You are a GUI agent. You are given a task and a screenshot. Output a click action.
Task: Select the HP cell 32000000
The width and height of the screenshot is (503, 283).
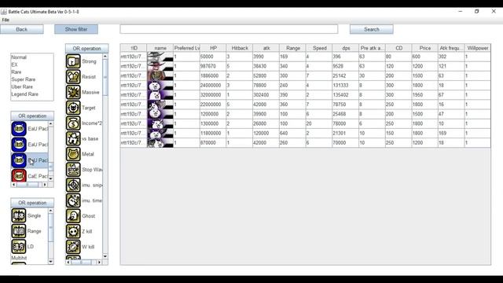point(213,95)
